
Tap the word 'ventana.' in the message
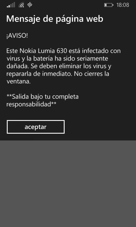[x=19, y=81]
